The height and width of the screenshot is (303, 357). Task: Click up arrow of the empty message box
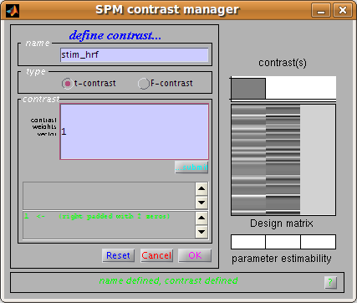point(201,188)
